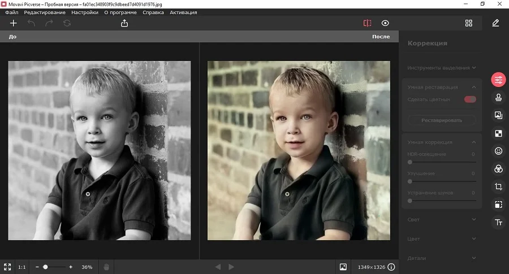Expand the 'Инструменты выделения' section
509x274 pixels.
pyautogui.click(x=441, y=68)
